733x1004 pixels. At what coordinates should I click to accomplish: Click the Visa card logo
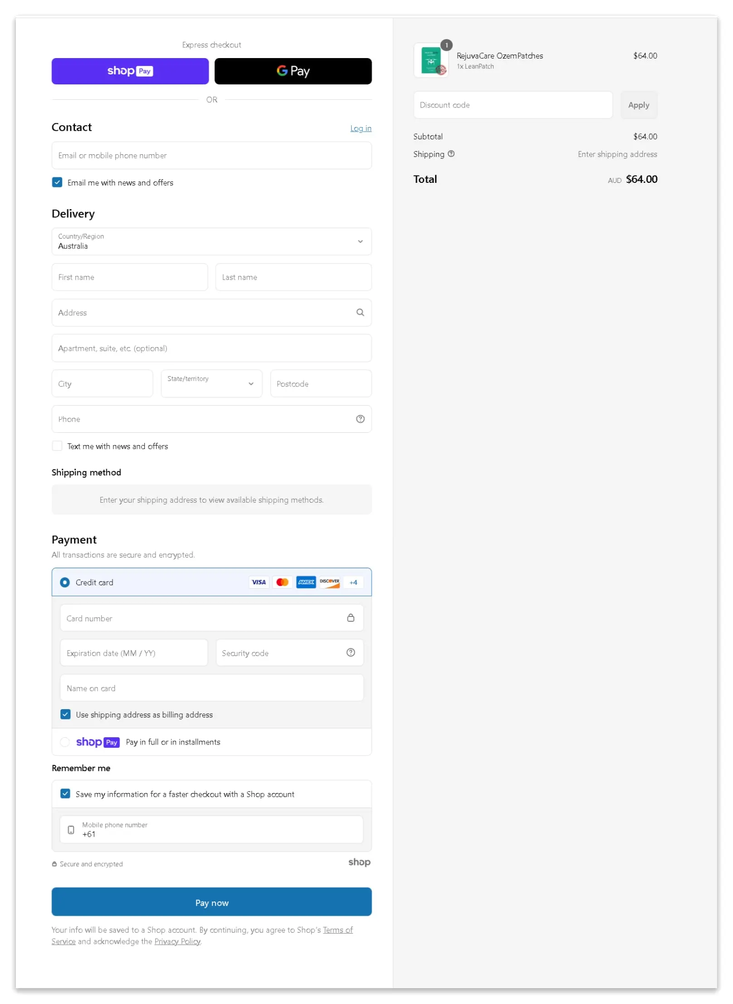point(259,582)
